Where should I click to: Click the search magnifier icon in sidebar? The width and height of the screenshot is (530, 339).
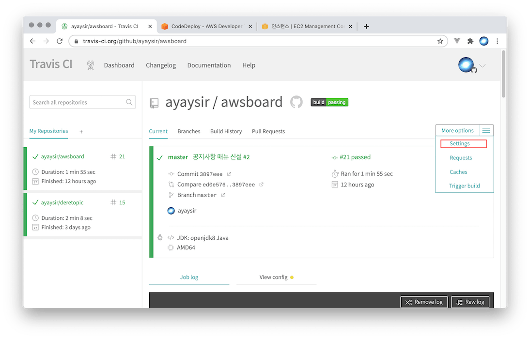(x=129, y=102)
